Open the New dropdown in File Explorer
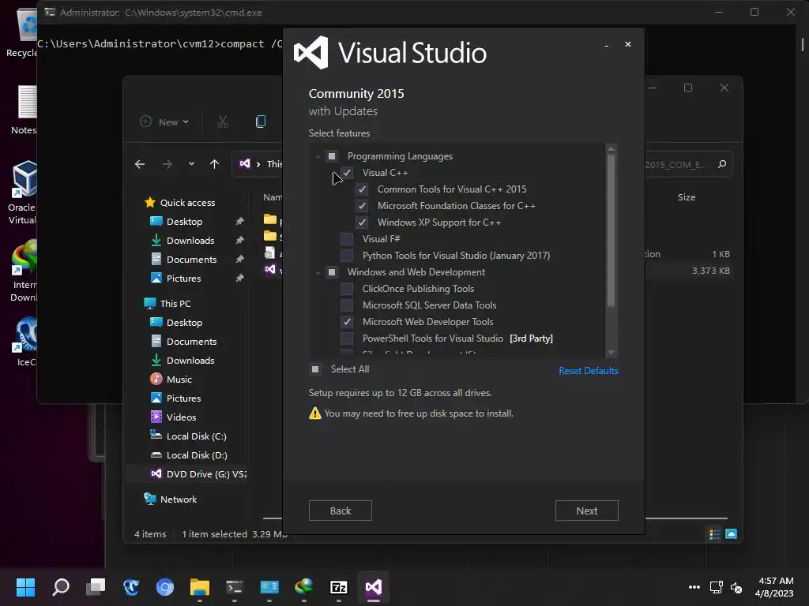 (x=164, y=122)
